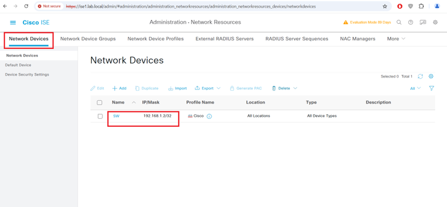Open the Export dropdown menu
The width and height of the screenshot is (447, 207).
click(x=207, y=88)
